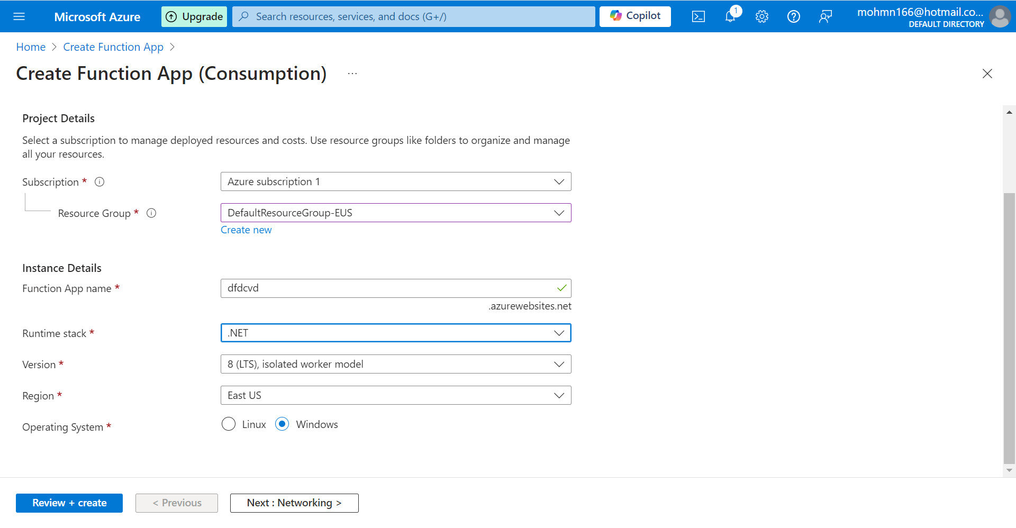1016x528 pixels.
Task: Open the feedback icon
Action: [x=825, y=16]
